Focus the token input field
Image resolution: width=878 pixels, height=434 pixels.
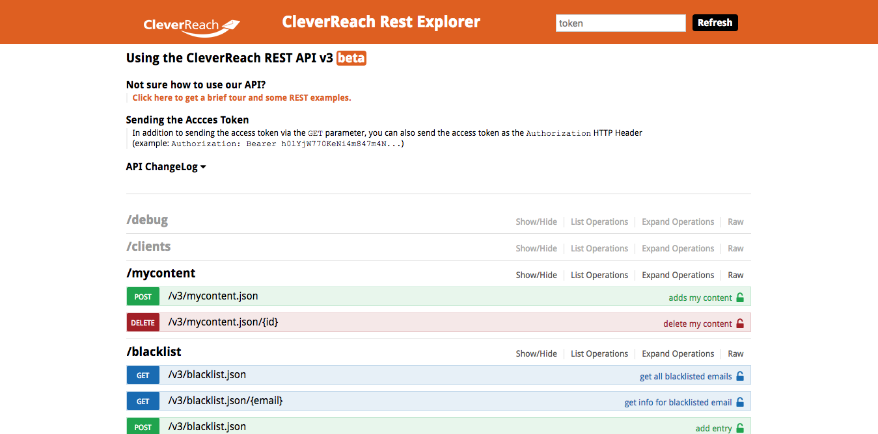621,23
